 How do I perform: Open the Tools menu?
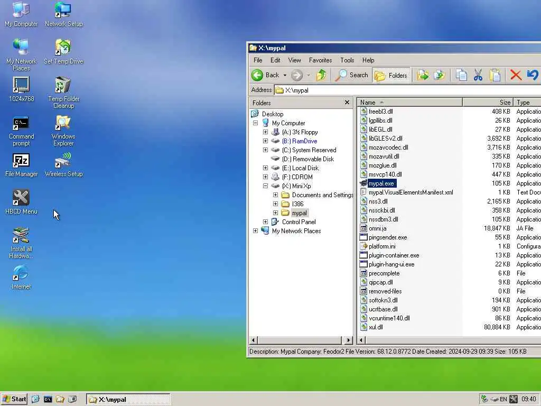[347, 60]
